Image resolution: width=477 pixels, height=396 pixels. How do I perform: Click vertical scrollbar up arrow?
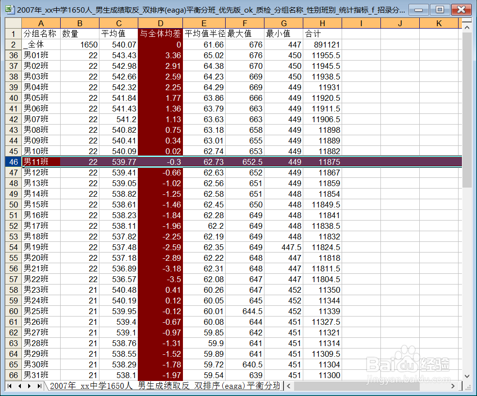coord(467,27)
